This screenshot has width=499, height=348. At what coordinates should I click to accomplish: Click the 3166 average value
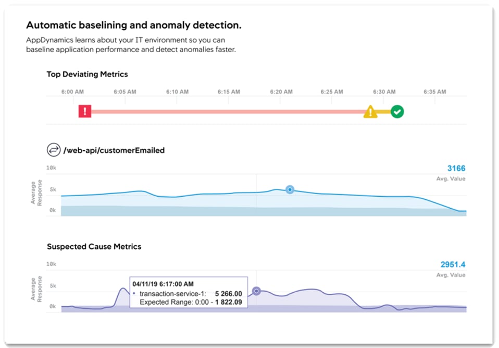[456, 168]
